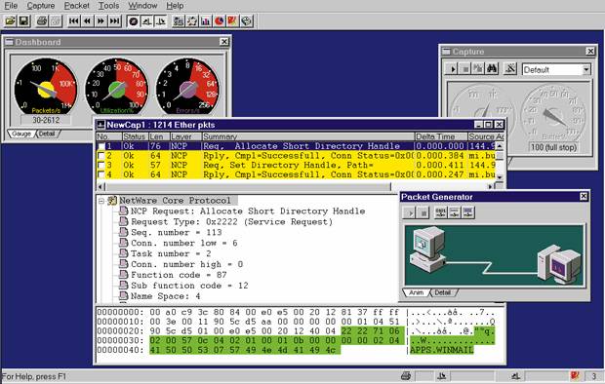Open the Capture menu
This screenshot has height=384, width=605.
point(41,6)
